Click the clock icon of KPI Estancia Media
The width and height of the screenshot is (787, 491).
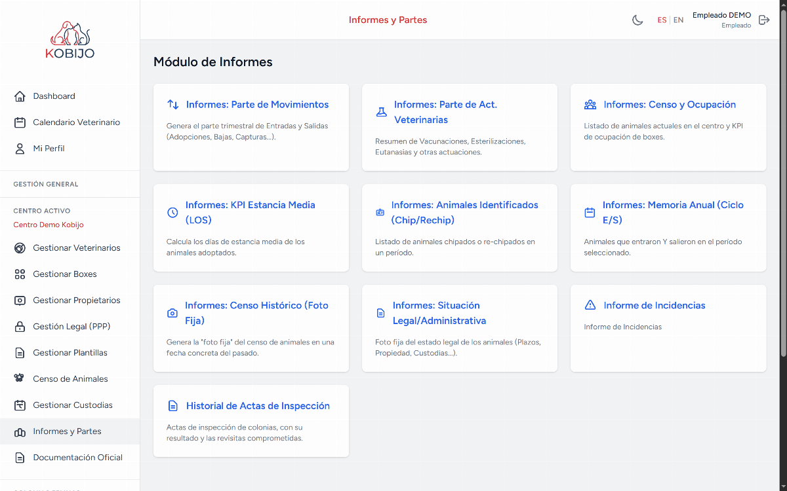pyautogui.click(x=172, y=213)
